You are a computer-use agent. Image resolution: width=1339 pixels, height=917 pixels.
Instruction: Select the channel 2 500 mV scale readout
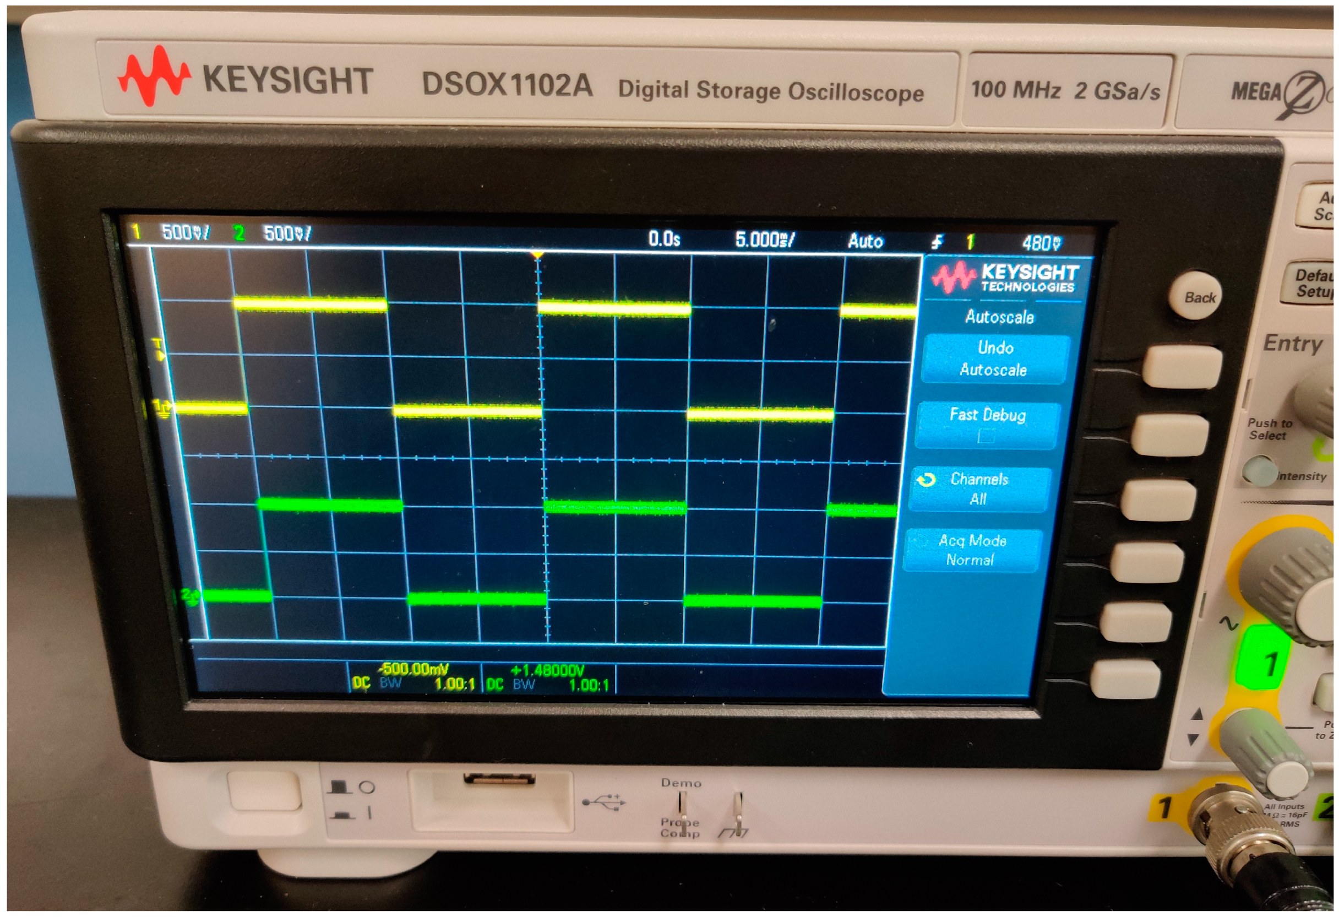coord(287,234)
